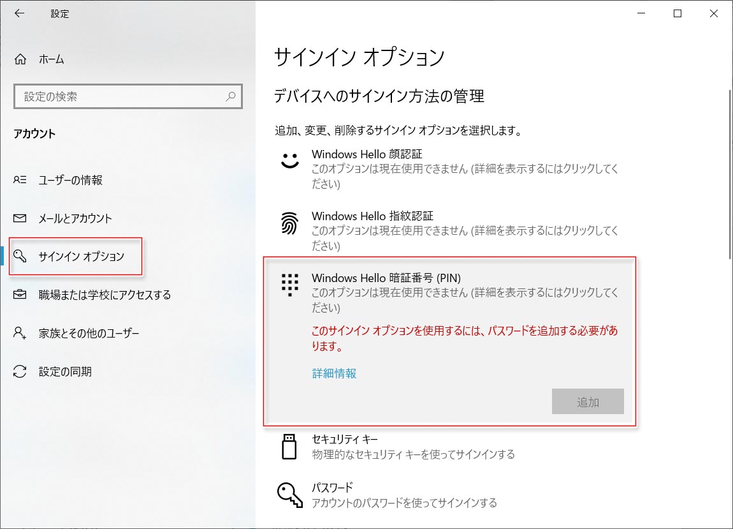
Task: Collapse Windows Hello 暗証番号 (PIN) option
Action: [x=450, y=292]
